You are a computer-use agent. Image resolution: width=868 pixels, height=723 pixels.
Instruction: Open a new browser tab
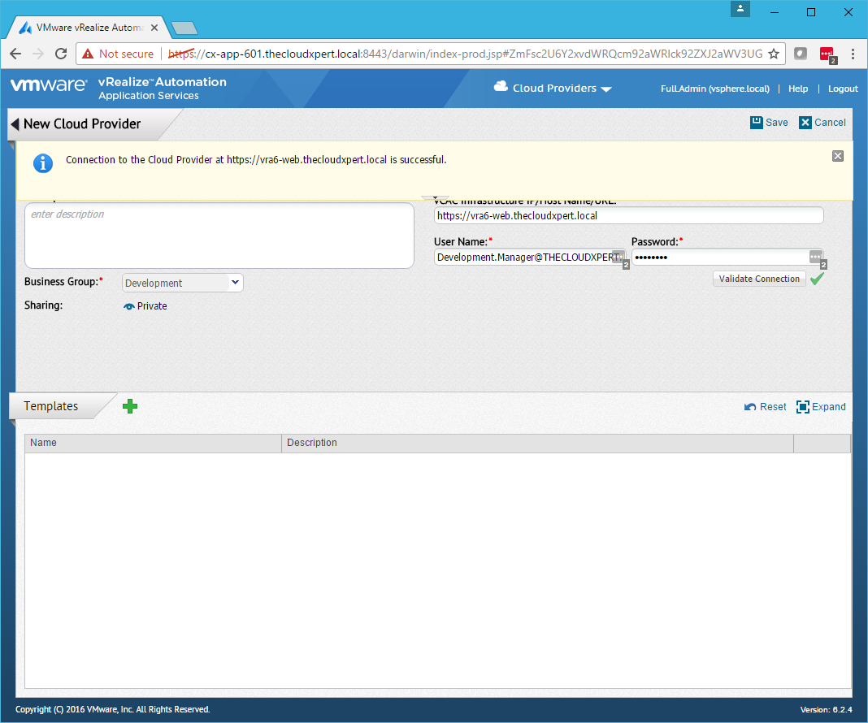pyautogui.click(x=184, y=28)
